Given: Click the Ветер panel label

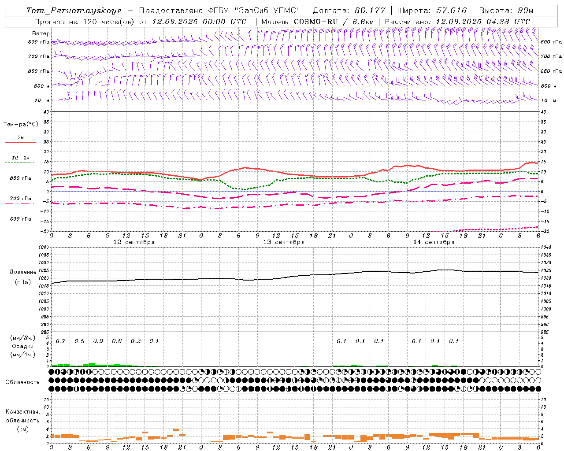Looking at the screenshot, I should [x=41, y=33].
